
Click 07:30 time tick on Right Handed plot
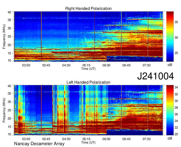pos(147,65)
